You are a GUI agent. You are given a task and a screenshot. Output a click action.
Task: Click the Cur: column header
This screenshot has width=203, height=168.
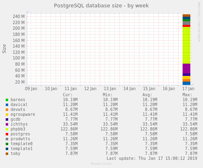(68, 95)
